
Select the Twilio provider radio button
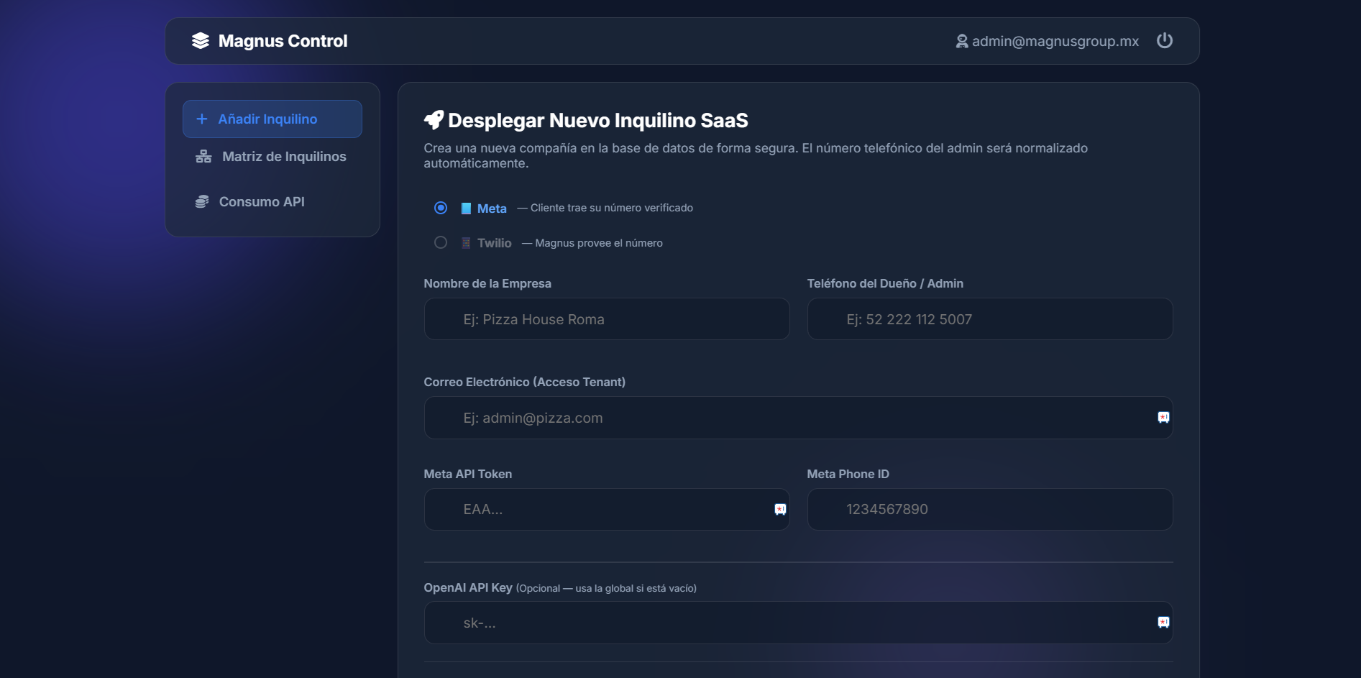coord(440,243)
